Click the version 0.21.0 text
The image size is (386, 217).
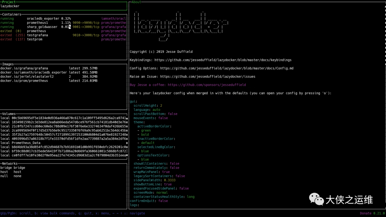(379, 213)
